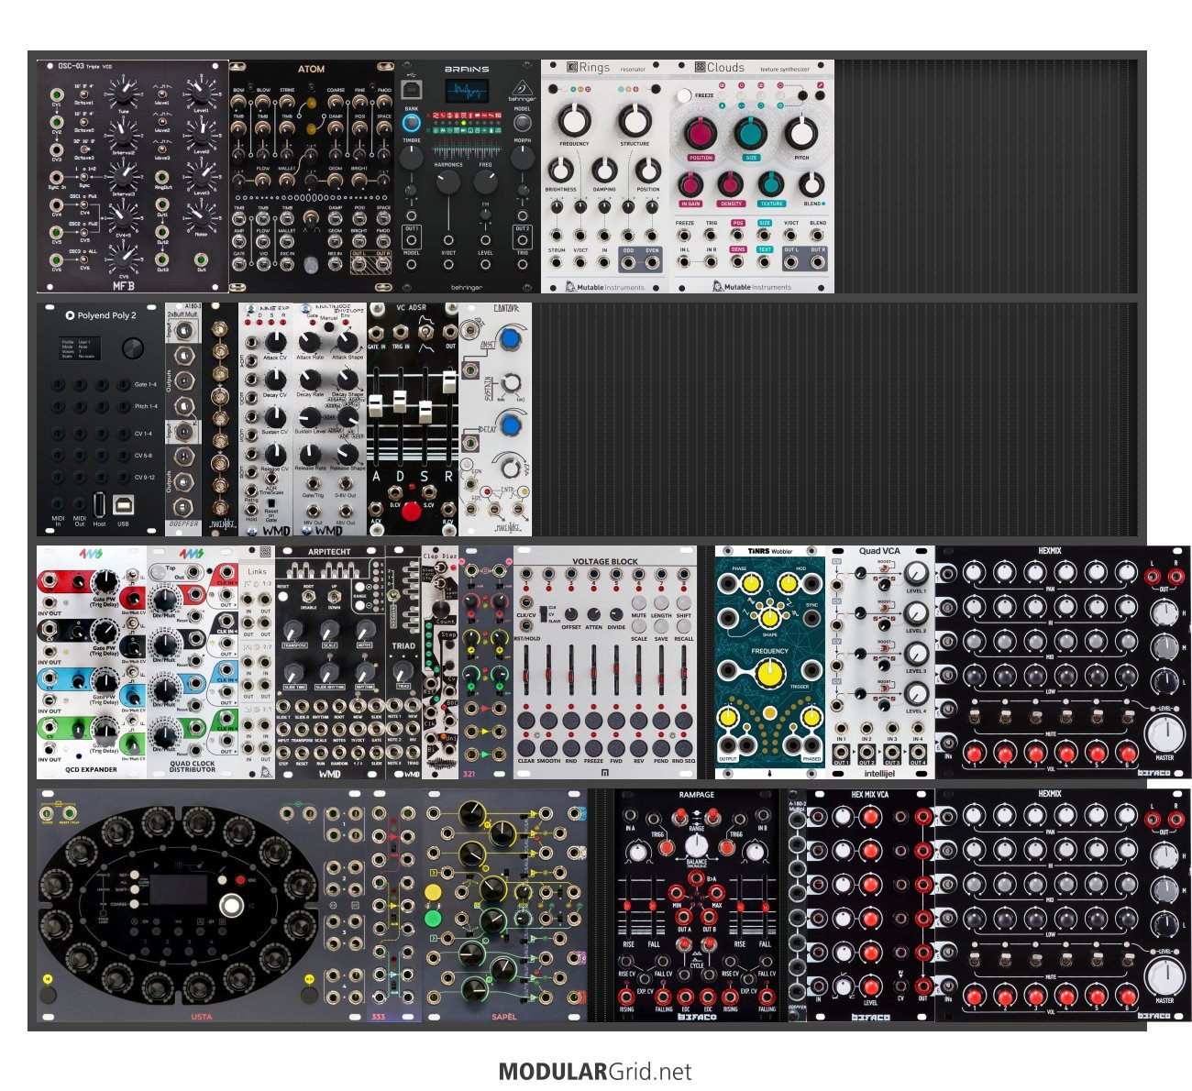1192x1091 pixels.
Task: Click the Brains MODEL button
Action: coord(522,123)
